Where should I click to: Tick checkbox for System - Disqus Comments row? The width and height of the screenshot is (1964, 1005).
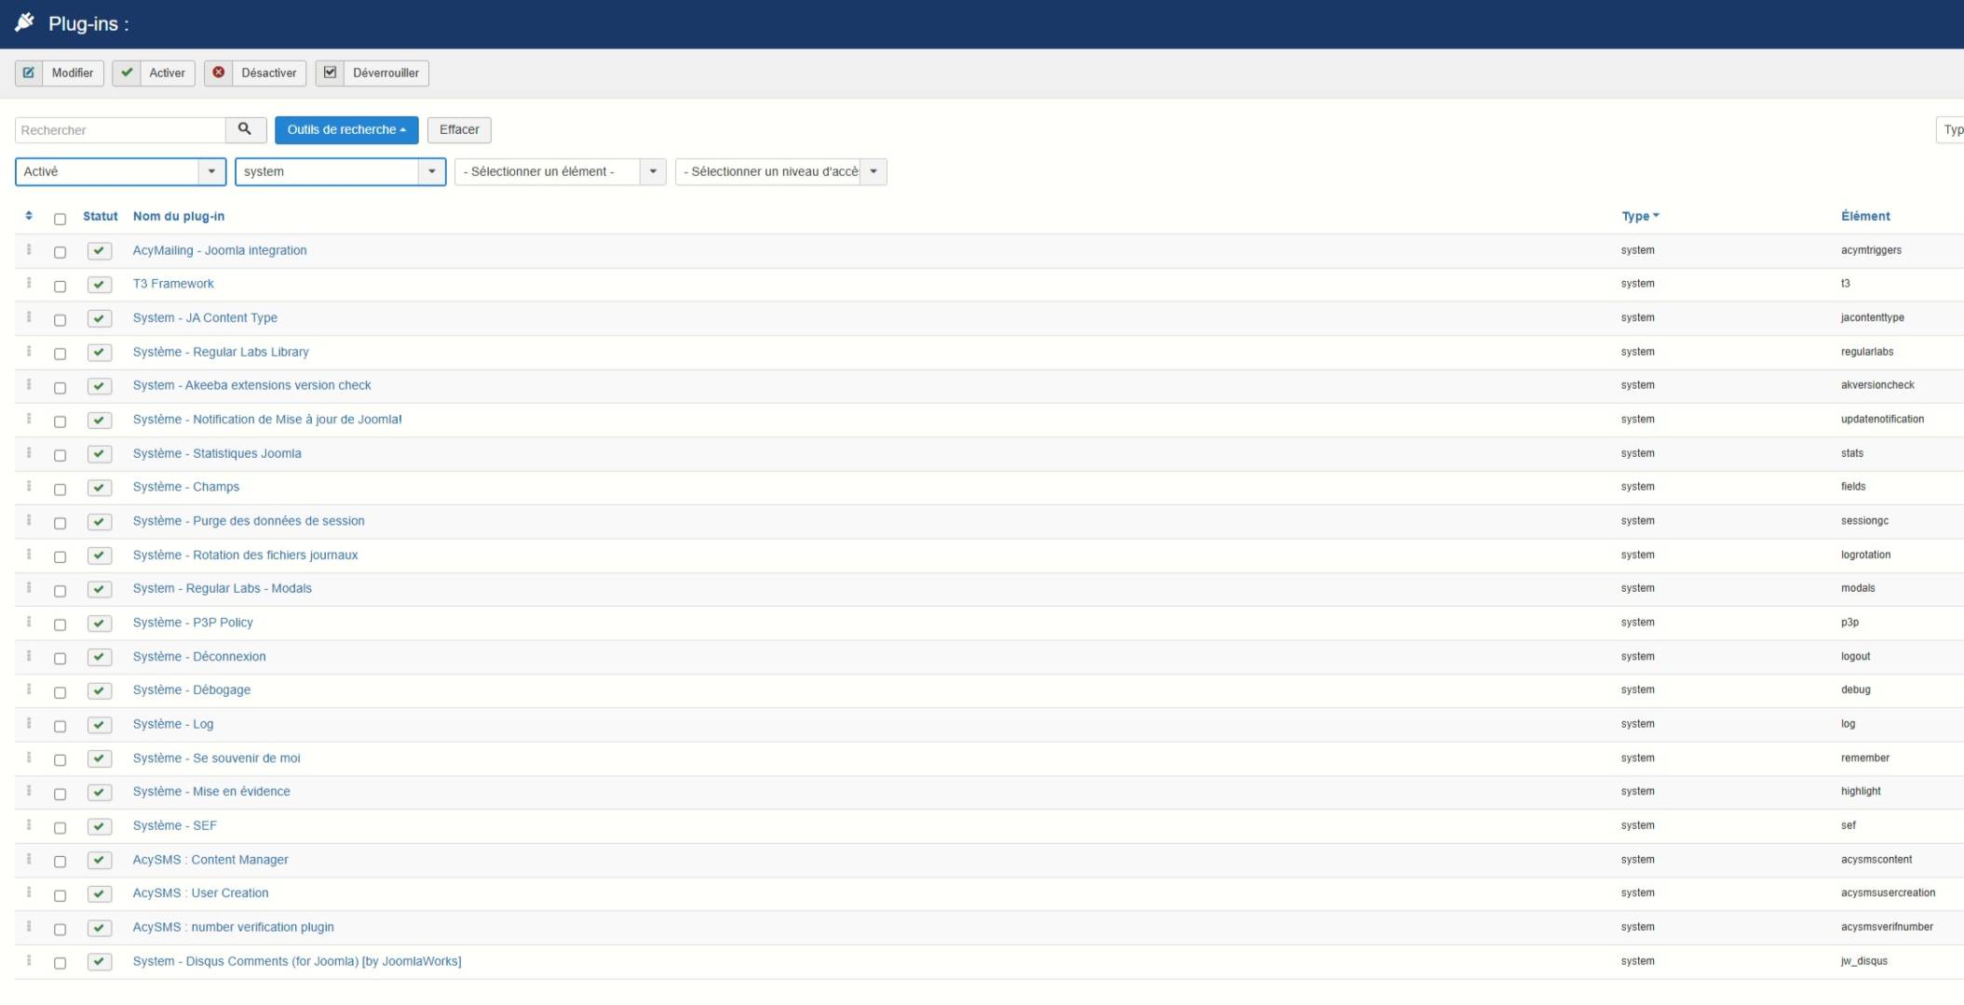coord(60,963)
